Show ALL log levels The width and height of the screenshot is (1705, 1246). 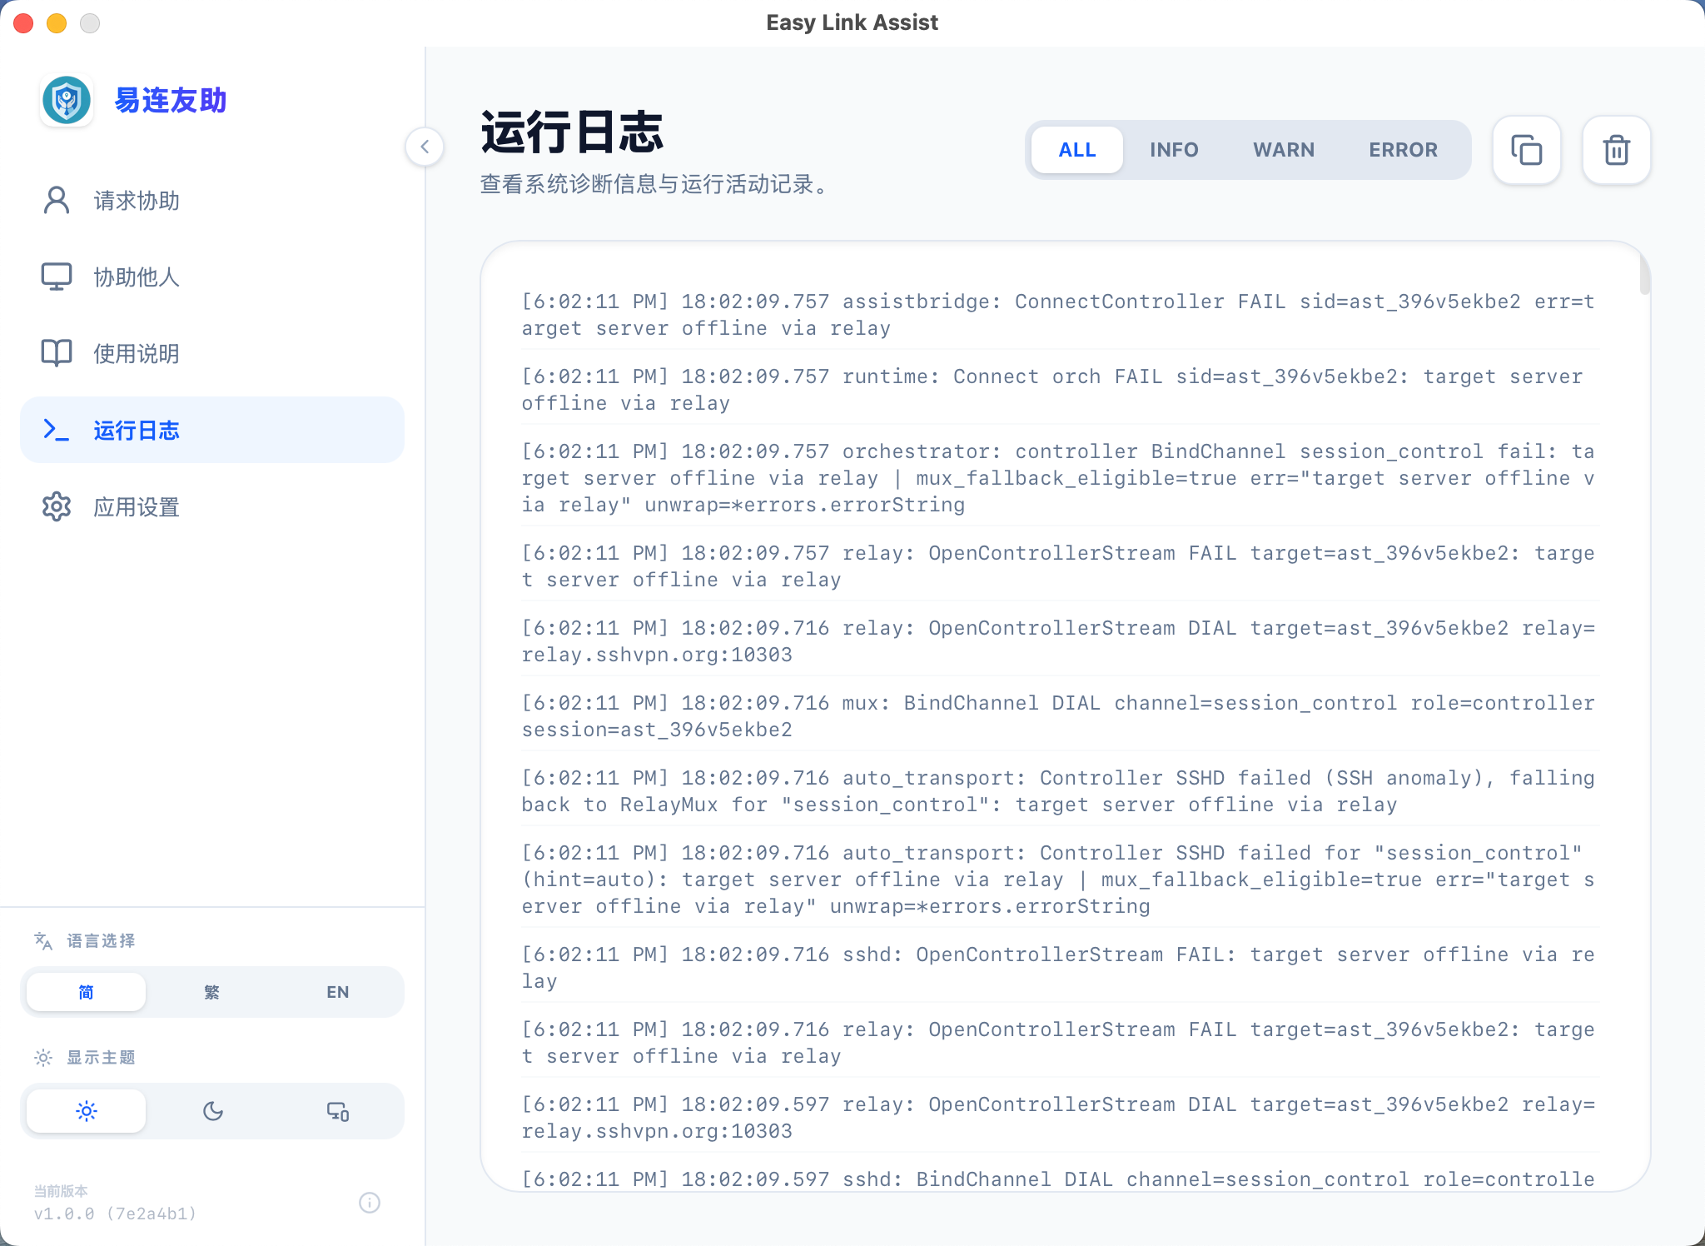click(x=1077, y=150)
